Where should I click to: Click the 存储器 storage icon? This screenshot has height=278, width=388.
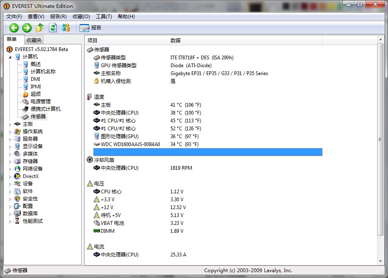pos(17,161)
